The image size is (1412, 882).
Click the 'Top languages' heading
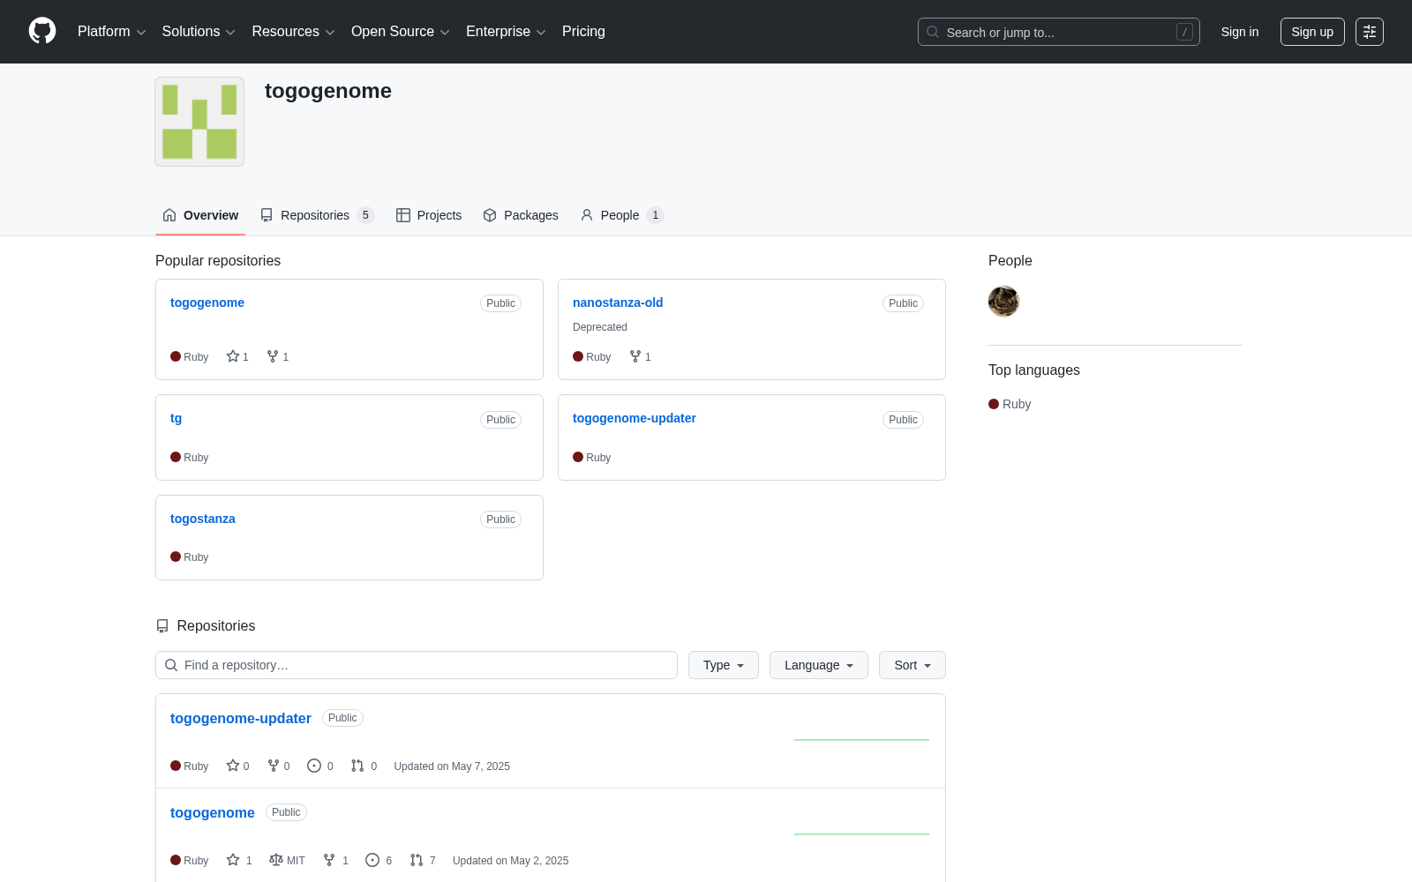tap(1034, 370)
